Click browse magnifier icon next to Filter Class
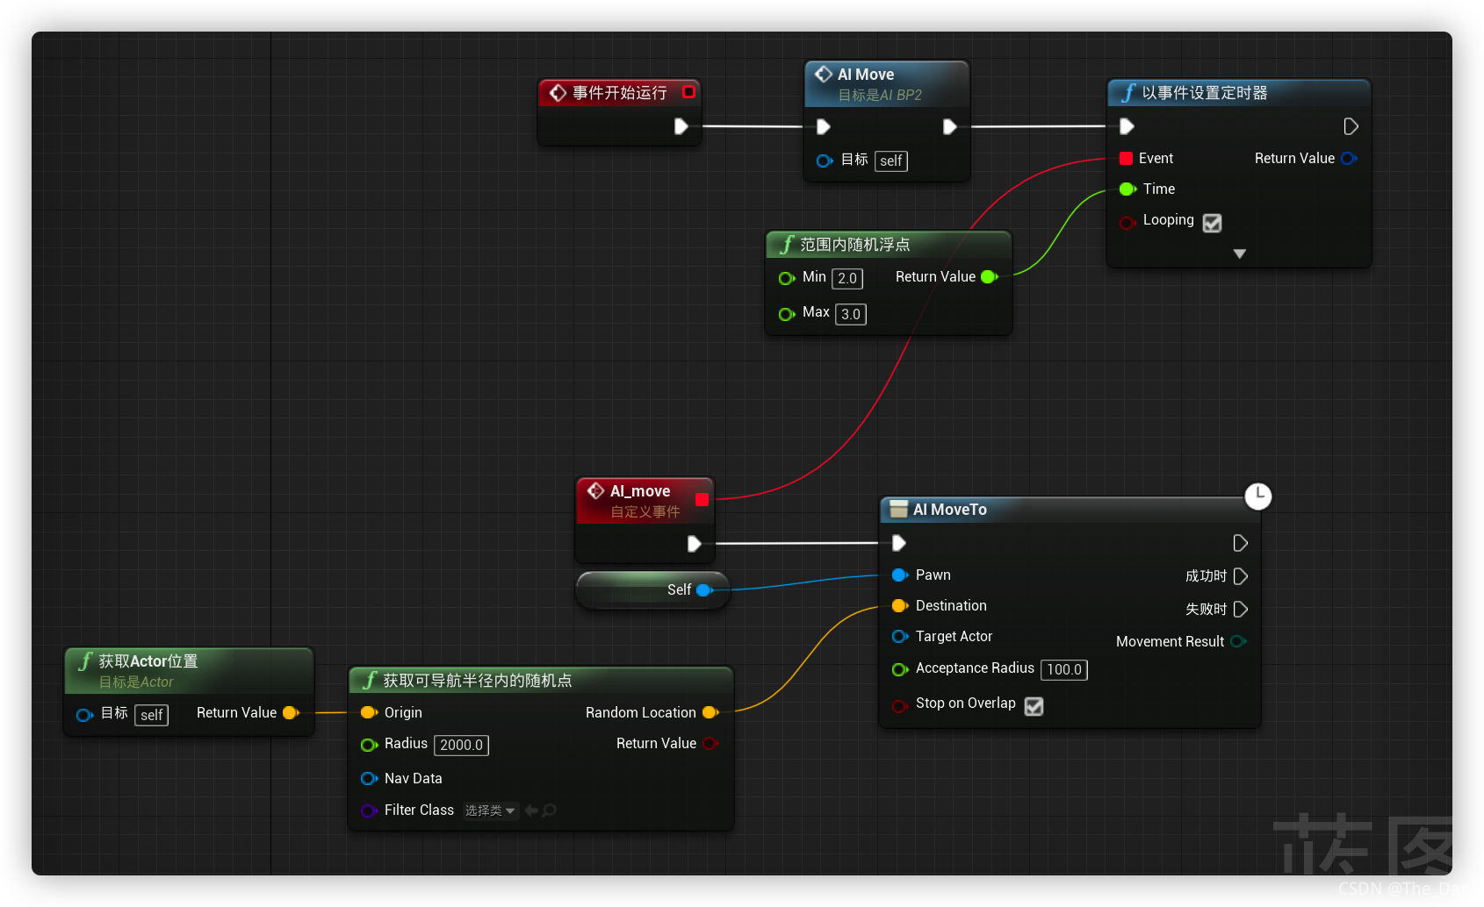This screenshot has height=907, width=1484. tap(550, 811)
